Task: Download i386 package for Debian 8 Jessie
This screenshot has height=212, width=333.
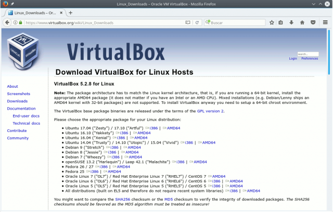Action: point(112,152)
